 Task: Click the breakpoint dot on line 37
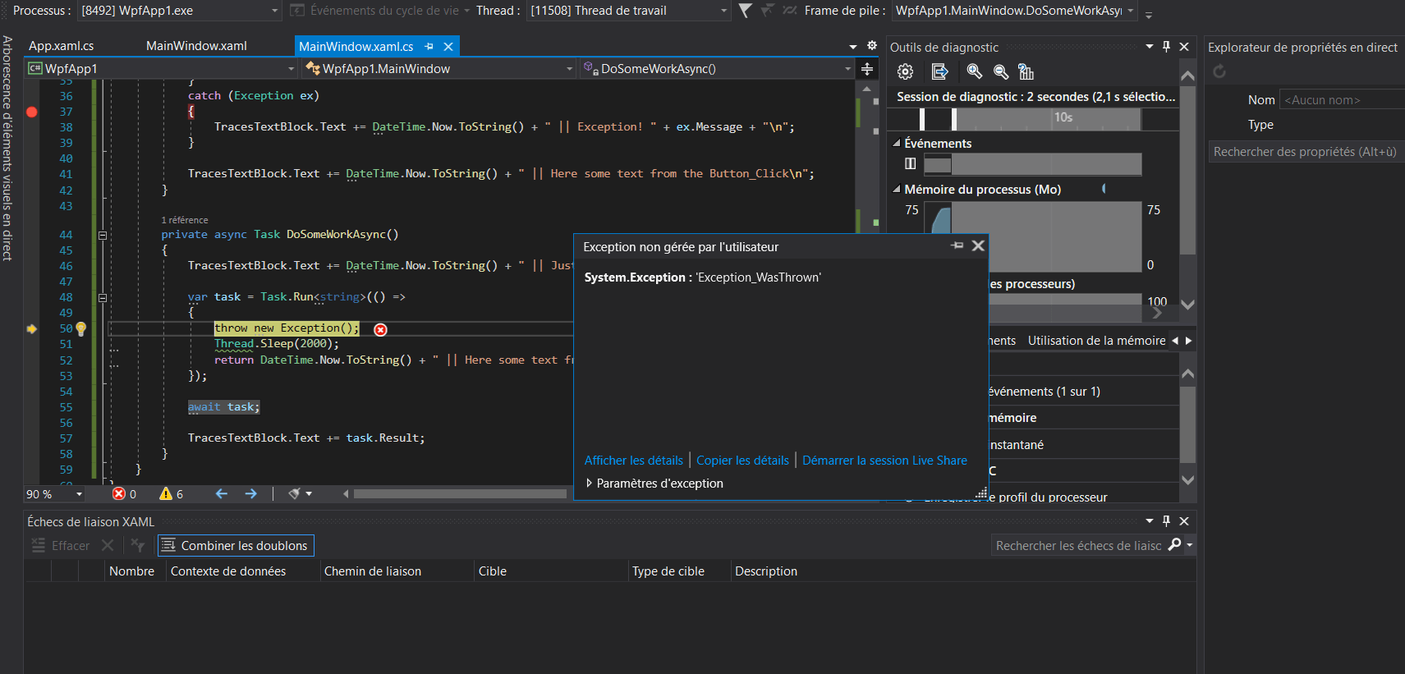[x=32, y=112]
